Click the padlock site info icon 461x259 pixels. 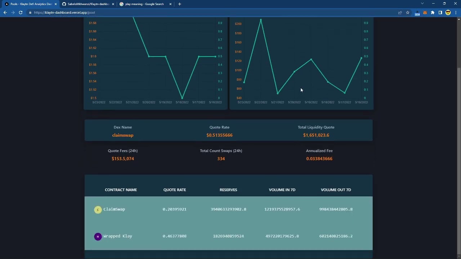30,12
